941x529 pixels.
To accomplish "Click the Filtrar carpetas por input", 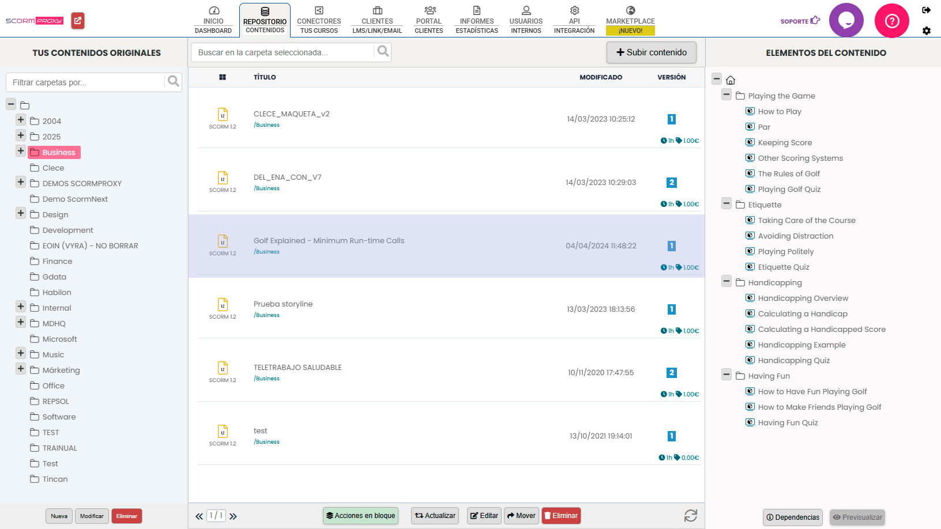I will click(x=85, y=82).
